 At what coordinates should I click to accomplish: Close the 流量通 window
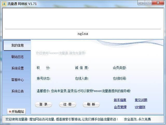(158, 3)
